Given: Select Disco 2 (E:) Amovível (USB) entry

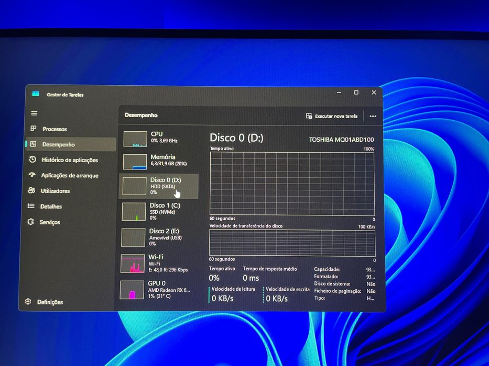Looking at the screenshot, I should [158, 237].
